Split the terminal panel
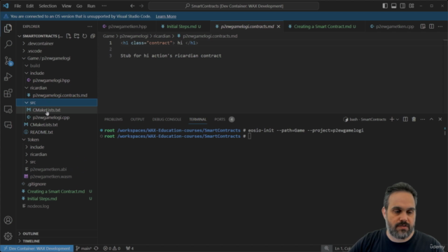The image size is (448, 252). click(405, 119)
